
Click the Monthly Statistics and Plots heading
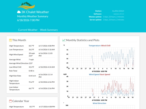pos(82,40)
